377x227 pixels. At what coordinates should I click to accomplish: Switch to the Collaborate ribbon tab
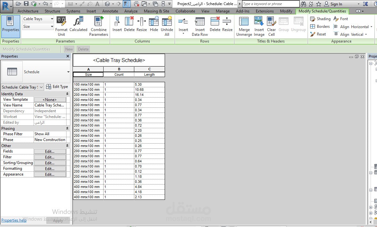point(185,11)
